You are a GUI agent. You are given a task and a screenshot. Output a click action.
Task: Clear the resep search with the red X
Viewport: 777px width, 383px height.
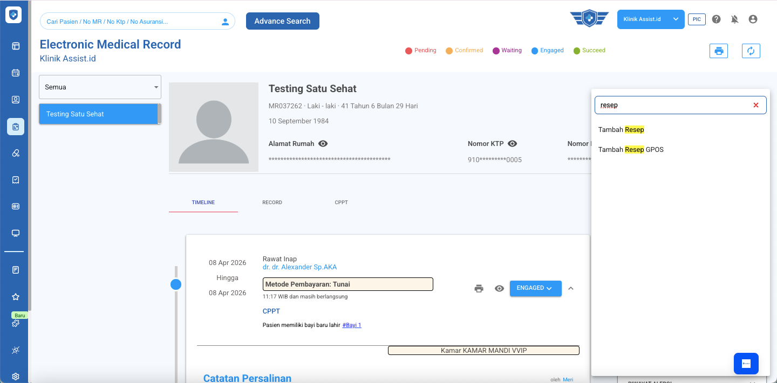click(755, 106)
